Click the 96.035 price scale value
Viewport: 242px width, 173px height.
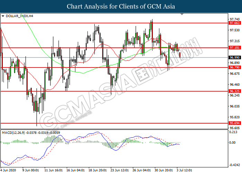click(235, 107)
